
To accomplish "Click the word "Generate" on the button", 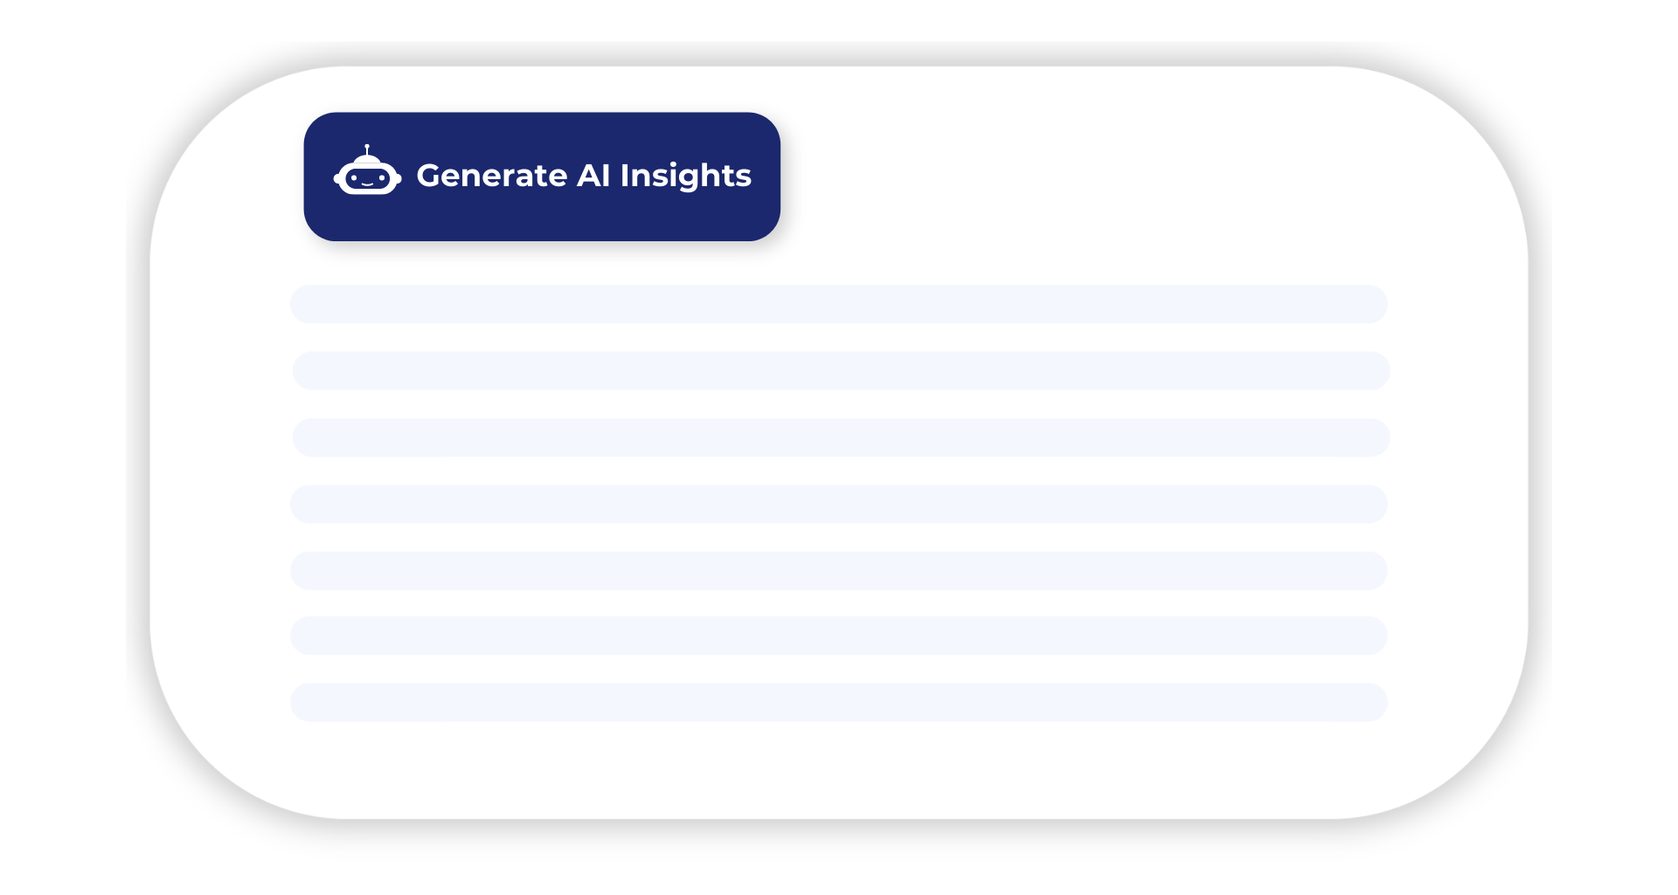I will coord(492,176).
